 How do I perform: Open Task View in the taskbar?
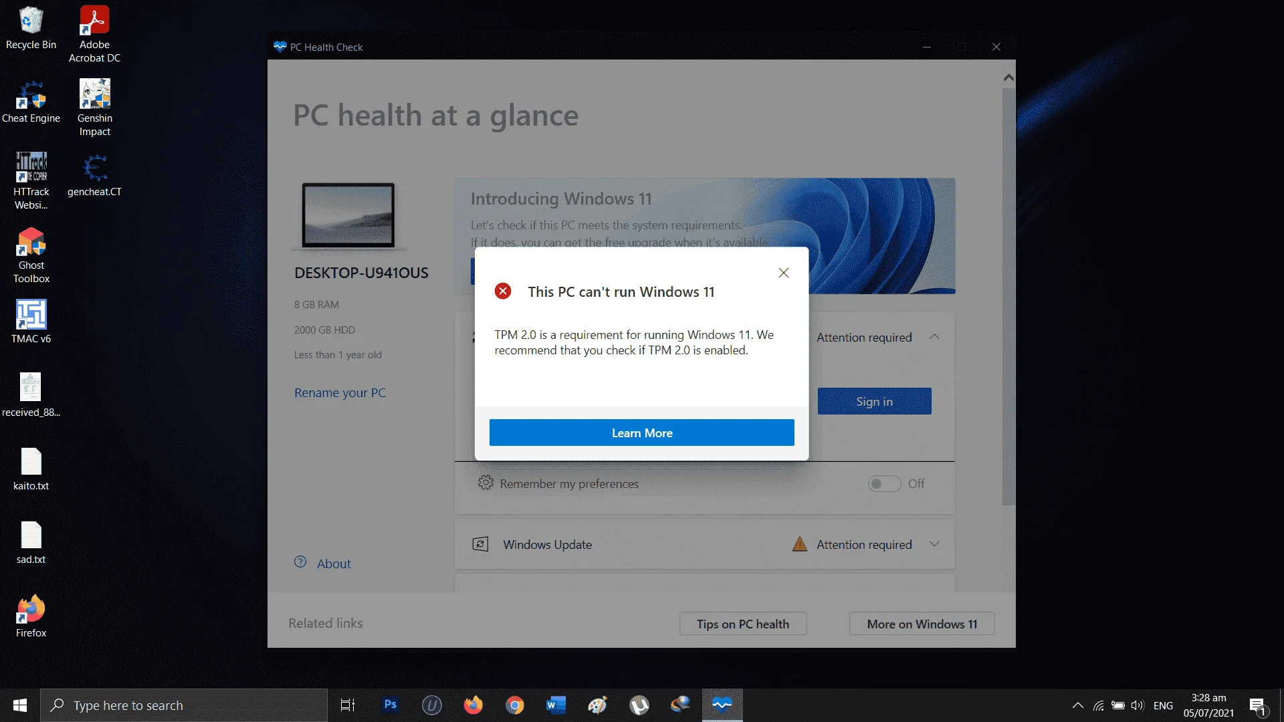[348, 705]
